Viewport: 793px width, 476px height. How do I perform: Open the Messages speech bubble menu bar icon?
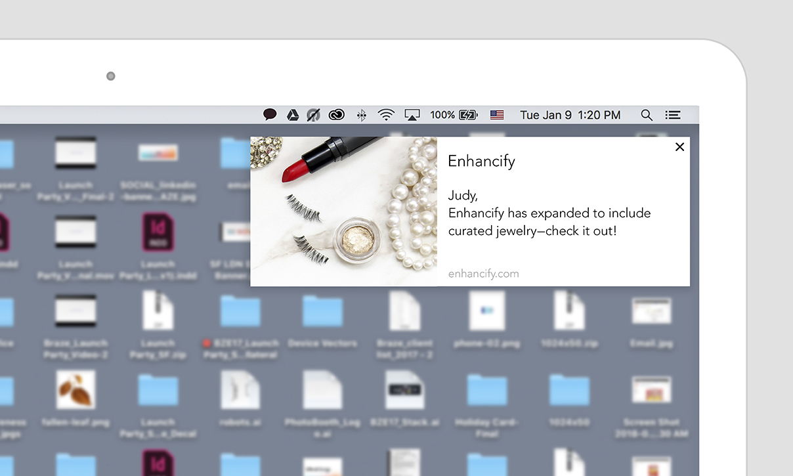(270, 115)
